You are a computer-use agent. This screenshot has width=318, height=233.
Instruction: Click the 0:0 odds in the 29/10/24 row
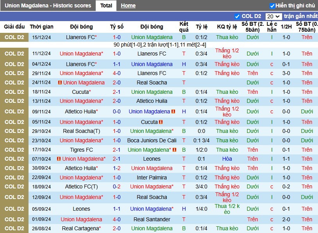[x=201, y=131]
